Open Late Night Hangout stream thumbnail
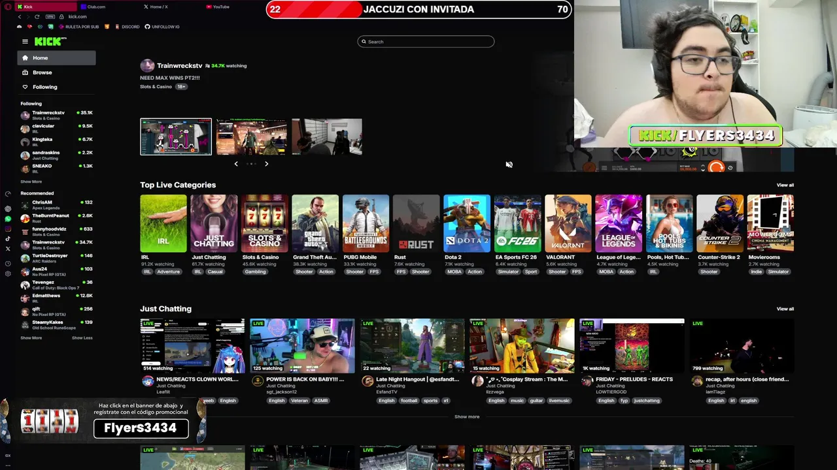Image resolution: width=837 pixels, height=470 pixels. coord(412,346)
